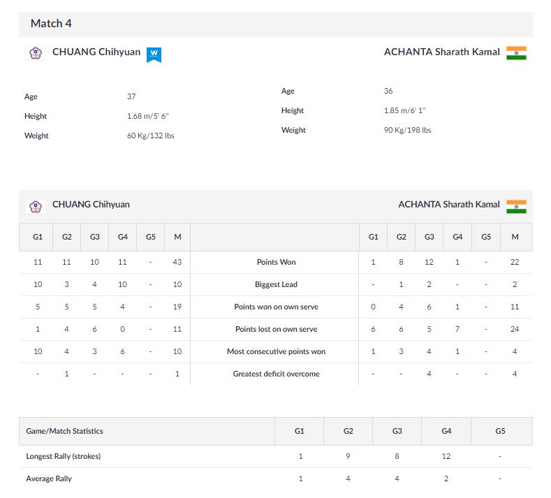The height and width of the screenshot is (498, 551).
Task: Select the Points Won row label
Action: [x=276, y=262]
